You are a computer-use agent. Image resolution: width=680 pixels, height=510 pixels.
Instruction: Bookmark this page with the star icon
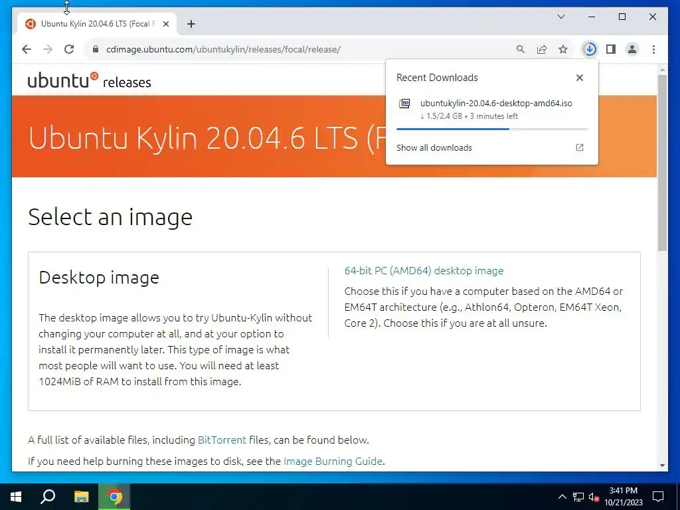[x=563, y=49]
